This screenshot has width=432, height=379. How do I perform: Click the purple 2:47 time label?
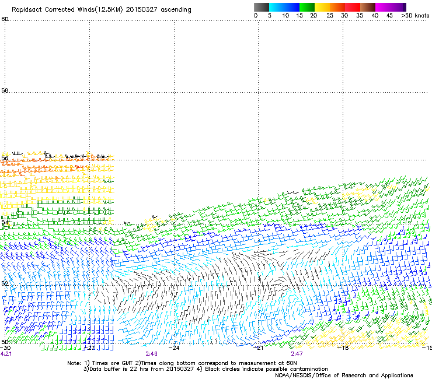tap(297, 354)
